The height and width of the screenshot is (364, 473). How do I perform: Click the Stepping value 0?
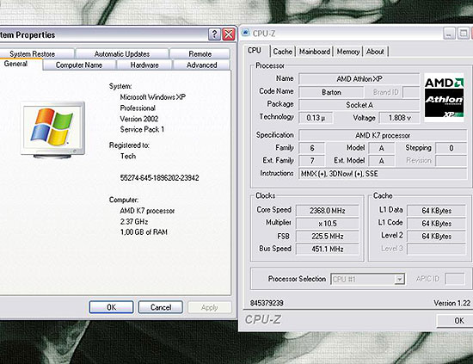click(451, 148)
